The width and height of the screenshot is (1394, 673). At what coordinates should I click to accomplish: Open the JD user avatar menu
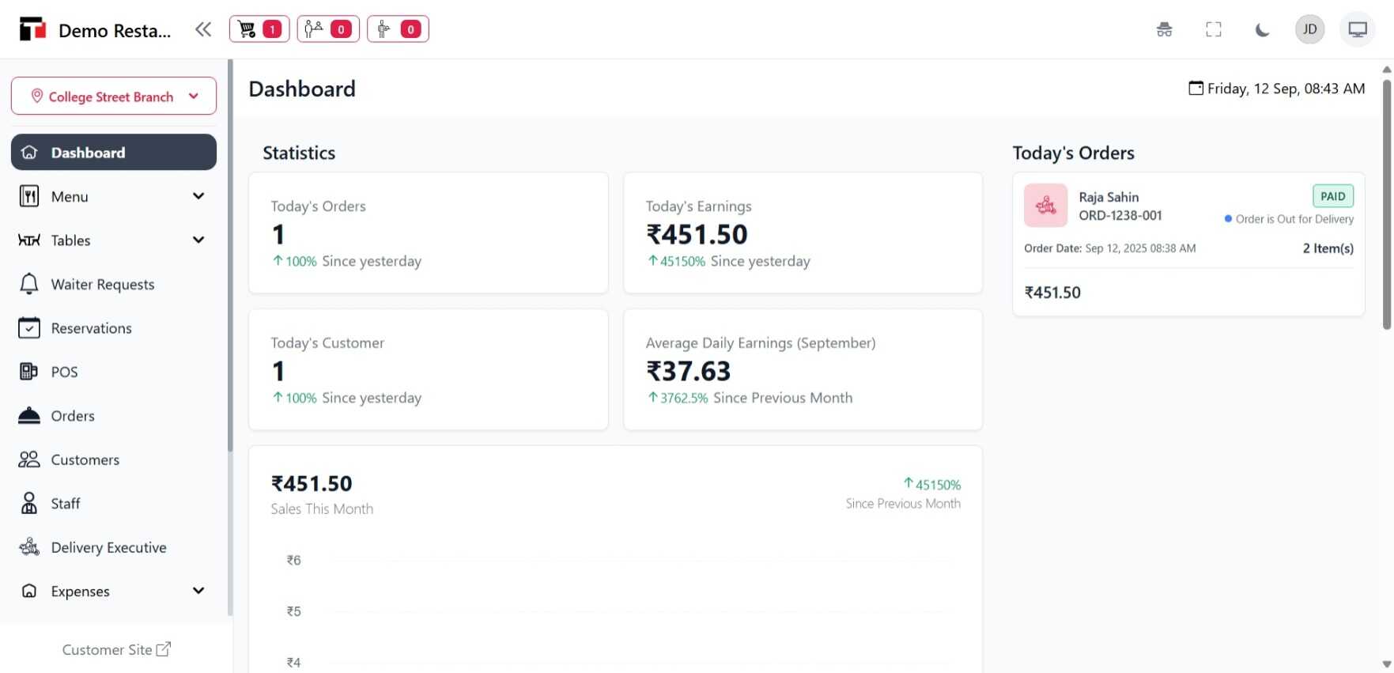coord(1309,30)
